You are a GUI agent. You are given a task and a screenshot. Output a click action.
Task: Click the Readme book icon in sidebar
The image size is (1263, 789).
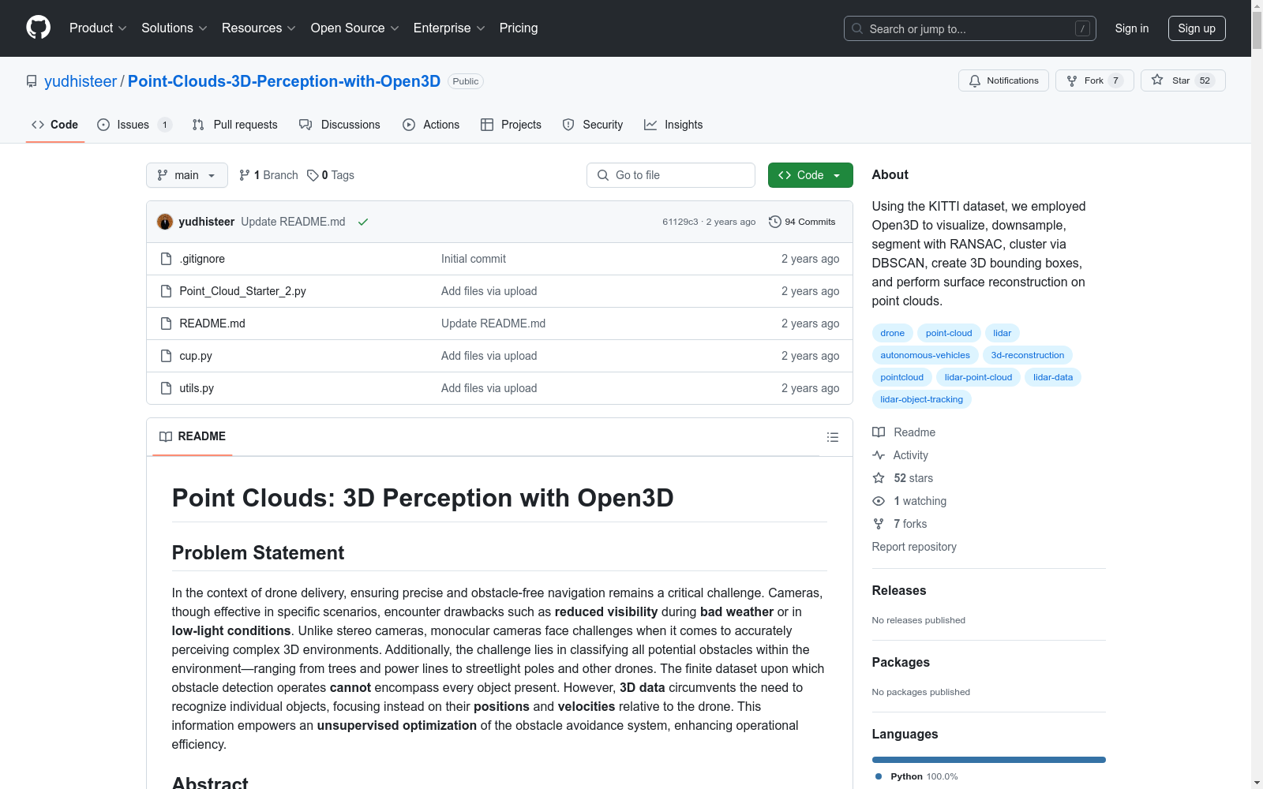[879, 432]
